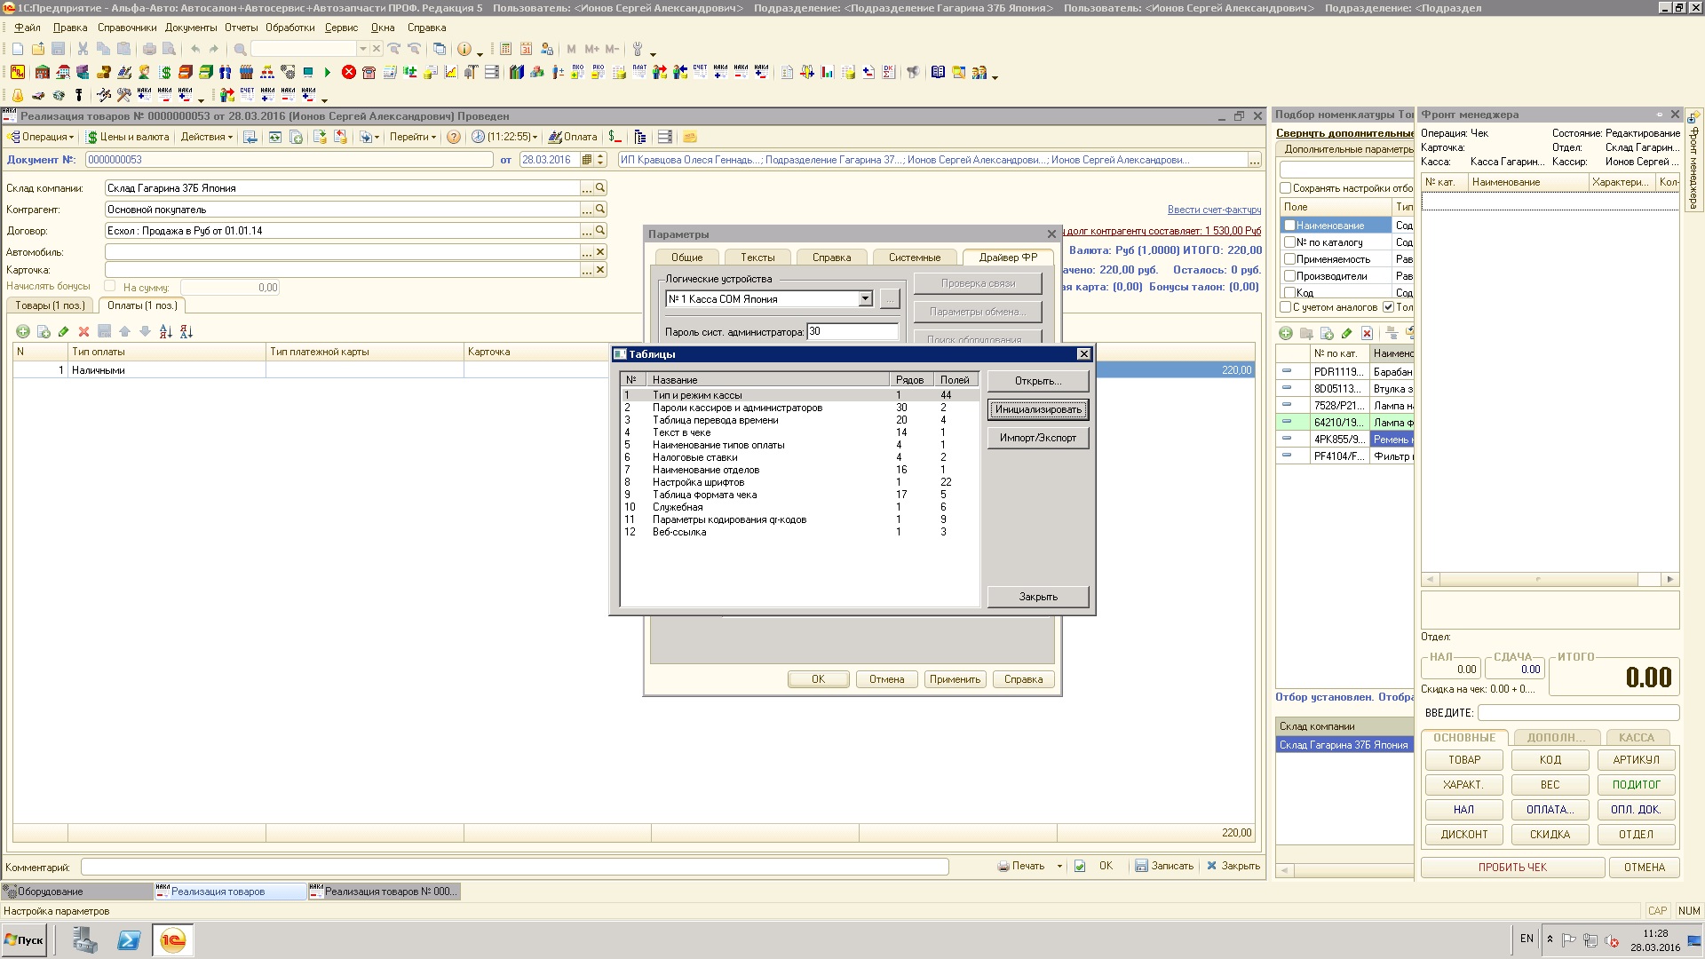Click the yellow info circle icon
Screen dimensions: 1705x959
point(464,50)
